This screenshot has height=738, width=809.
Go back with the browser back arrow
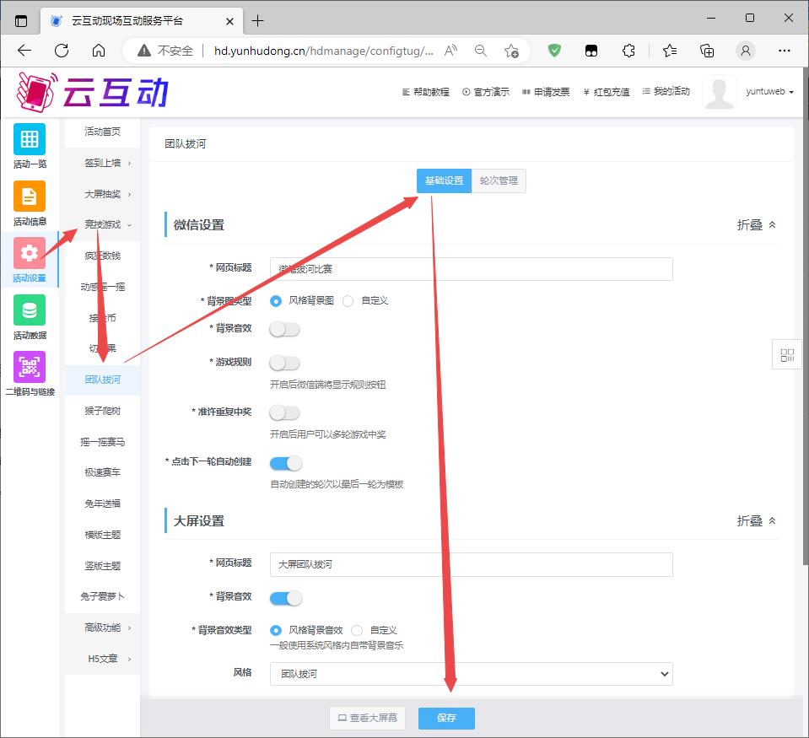pyautogui.click(x=24, y=51)
